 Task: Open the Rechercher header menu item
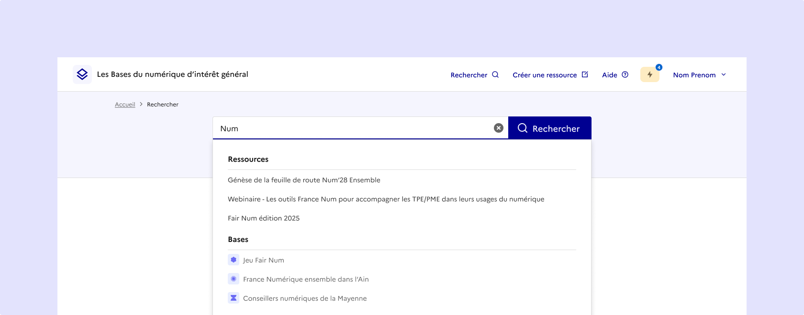click(x=469, y=75)
